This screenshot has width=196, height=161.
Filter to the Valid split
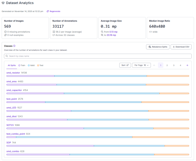coord(32,65)
